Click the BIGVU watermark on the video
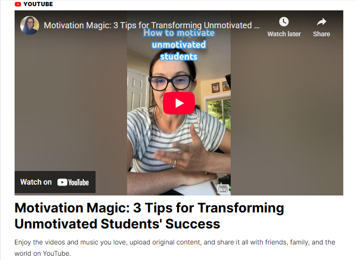This screenshot has width=356, height=260. 223,189
